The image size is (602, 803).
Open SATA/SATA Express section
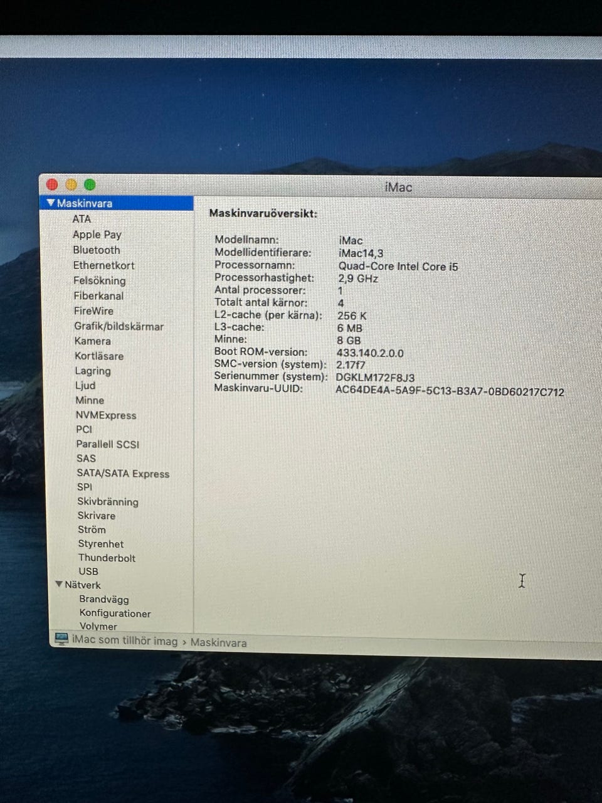click(123, 474)
